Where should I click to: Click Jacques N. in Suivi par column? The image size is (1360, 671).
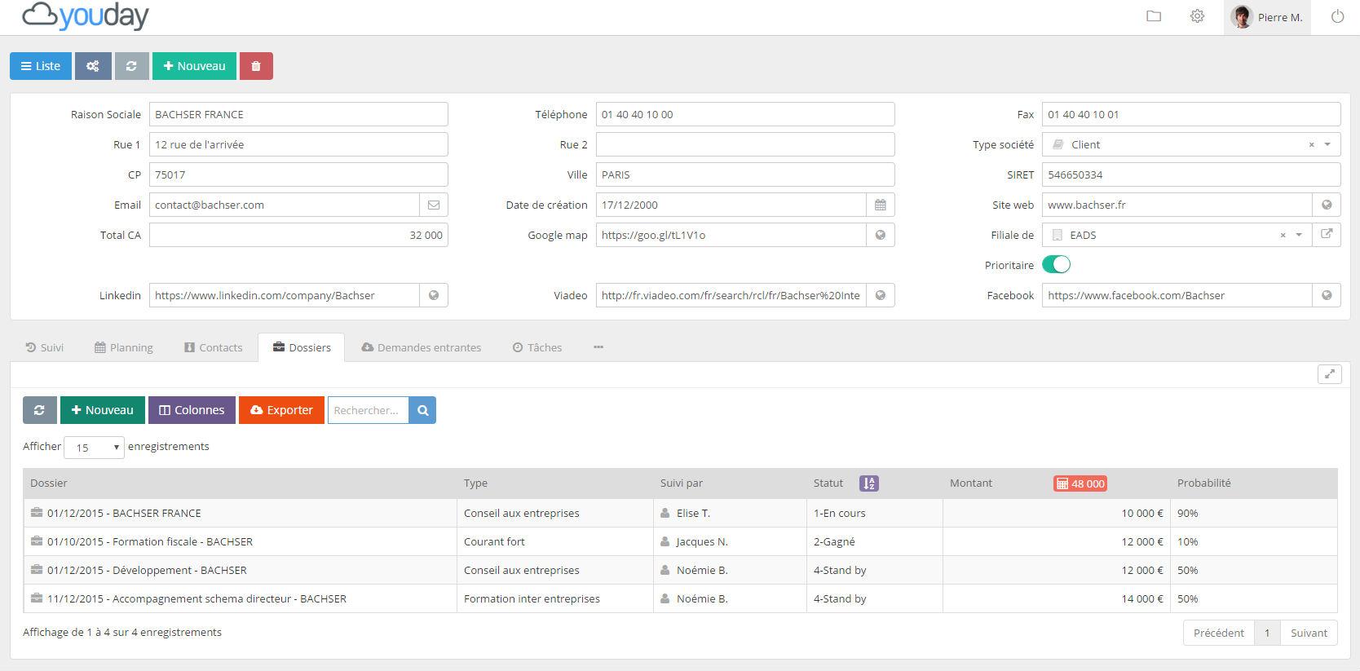(702, 541)
